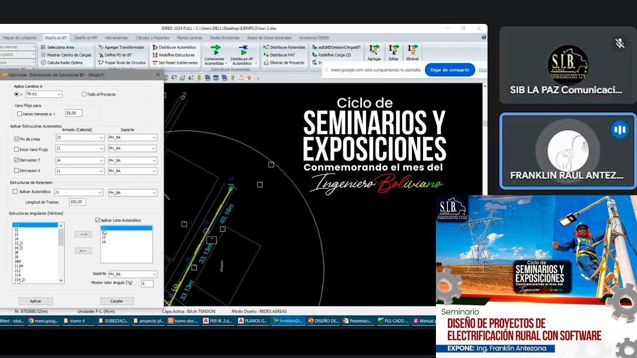This screenshot has width=637, height=358.
Task: Click Mostrar Centro de Cargas icon
Action: 43,55
